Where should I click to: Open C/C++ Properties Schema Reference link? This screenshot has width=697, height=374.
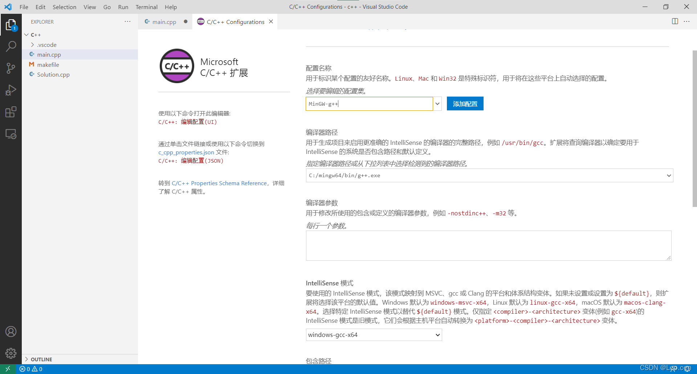point(219,183)
